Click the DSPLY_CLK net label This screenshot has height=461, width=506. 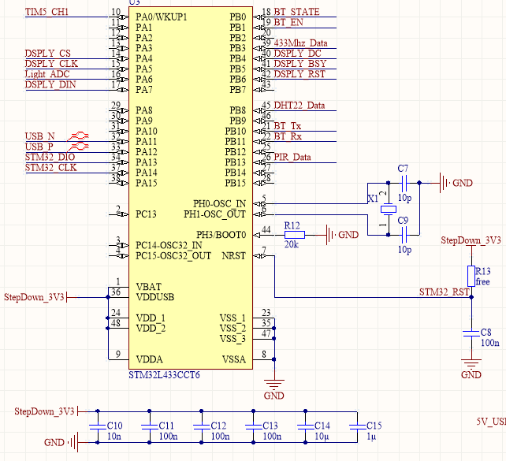tap(52, 64)
